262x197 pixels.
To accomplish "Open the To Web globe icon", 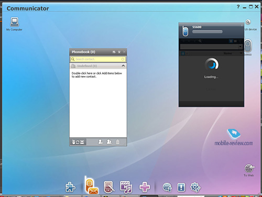I will [249, 168].
